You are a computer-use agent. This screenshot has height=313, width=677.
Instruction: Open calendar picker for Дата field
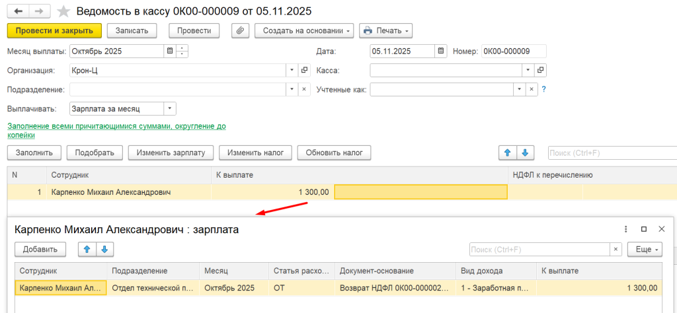click(440, 52)
